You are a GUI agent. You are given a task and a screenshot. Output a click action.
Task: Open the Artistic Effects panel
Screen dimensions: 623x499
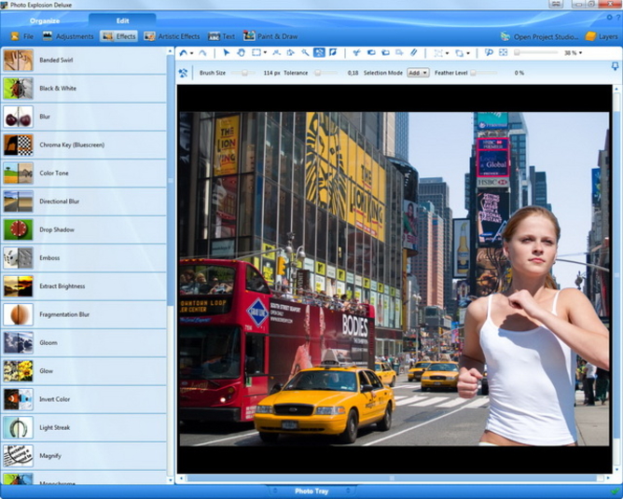[x=171, y=36]
